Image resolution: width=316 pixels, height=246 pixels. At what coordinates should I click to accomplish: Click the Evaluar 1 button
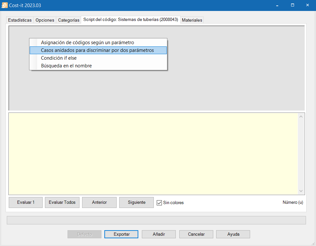[26, 202]
